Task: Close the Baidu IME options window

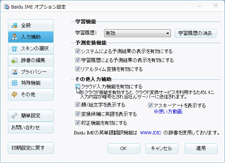Action: 216,6
